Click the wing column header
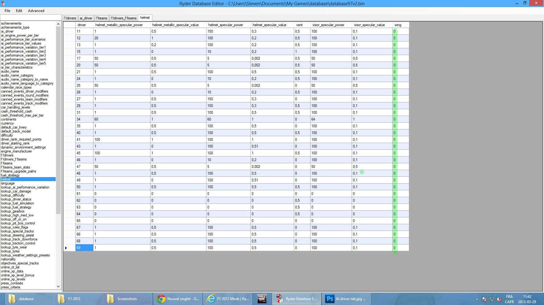 [x=401, y=25]
